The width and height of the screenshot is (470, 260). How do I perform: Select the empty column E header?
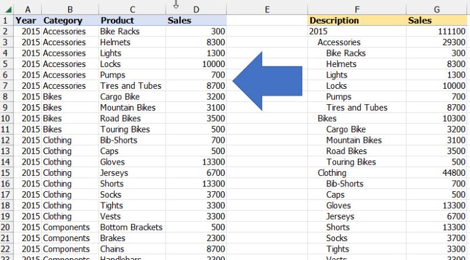(x=267, y=9)
